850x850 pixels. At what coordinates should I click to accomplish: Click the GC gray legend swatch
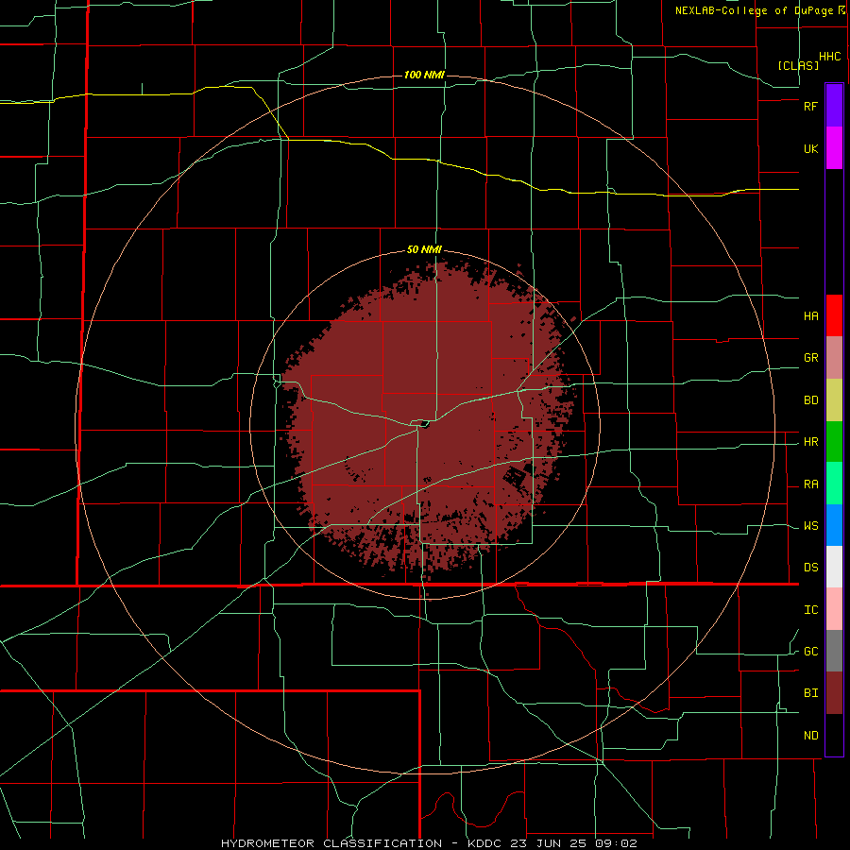tap(834, 651)
